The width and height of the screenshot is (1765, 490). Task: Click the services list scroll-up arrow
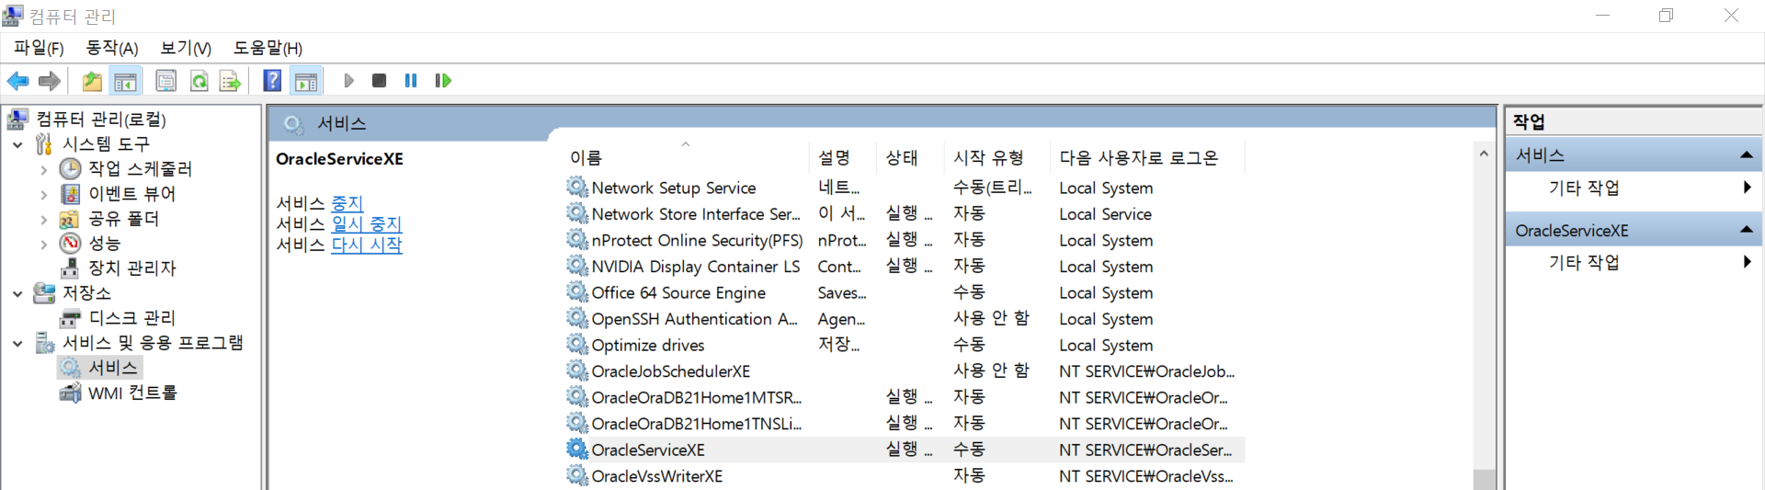pos(1484,154)
